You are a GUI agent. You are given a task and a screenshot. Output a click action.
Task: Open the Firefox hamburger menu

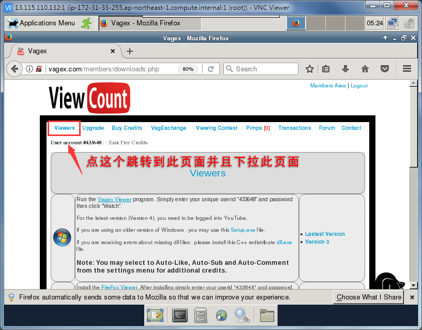(x=406, y=68)
